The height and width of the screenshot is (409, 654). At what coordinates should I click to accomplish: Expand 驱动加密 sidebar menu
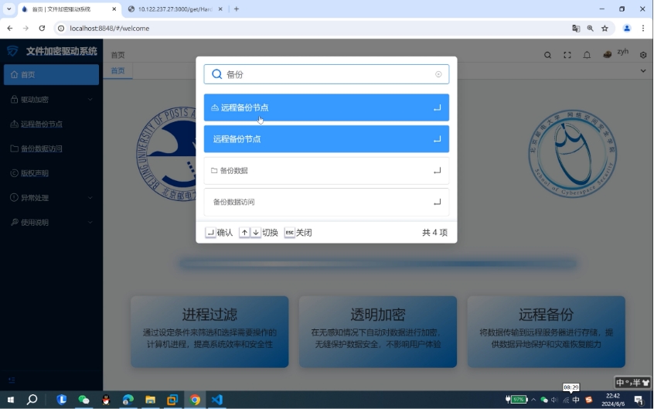coord(51,100)
